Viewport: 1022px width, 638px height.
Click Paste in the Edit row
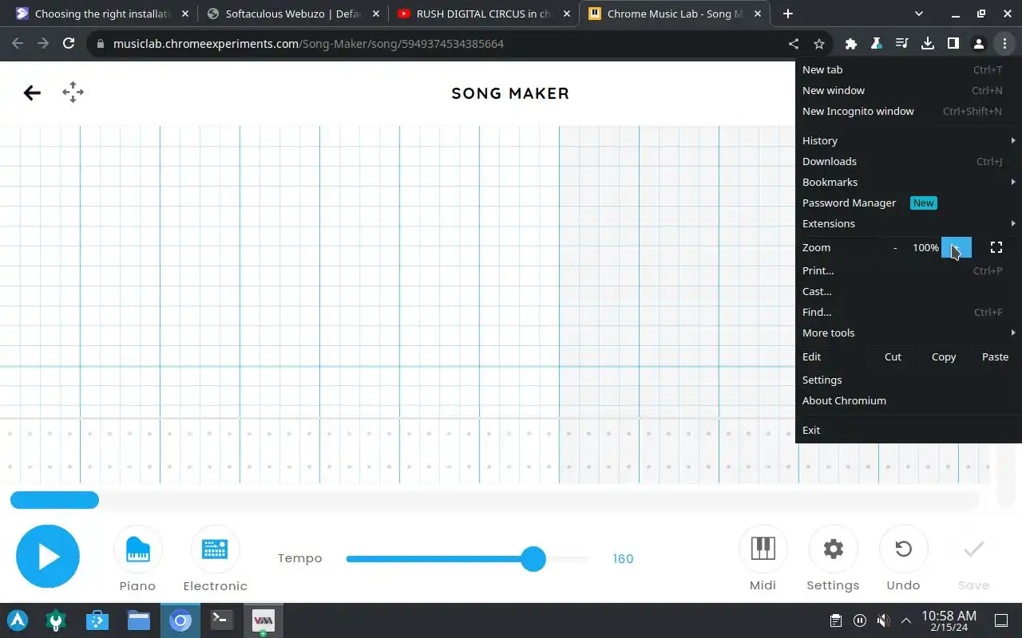click(995, 356)
